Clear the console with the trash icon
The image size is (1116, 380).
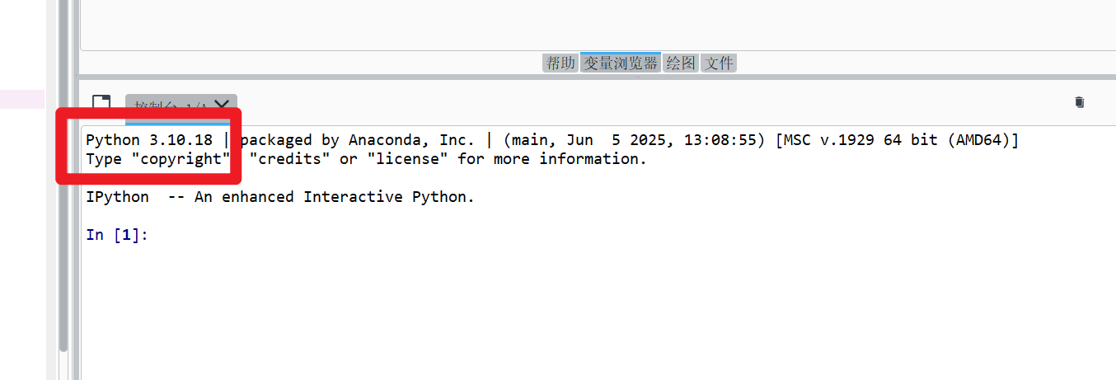(x=1080, y=103)
